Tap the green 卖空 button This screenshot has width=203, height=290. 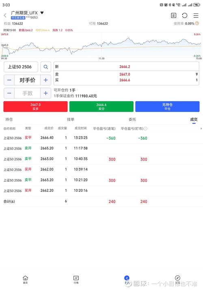point(101,107)
